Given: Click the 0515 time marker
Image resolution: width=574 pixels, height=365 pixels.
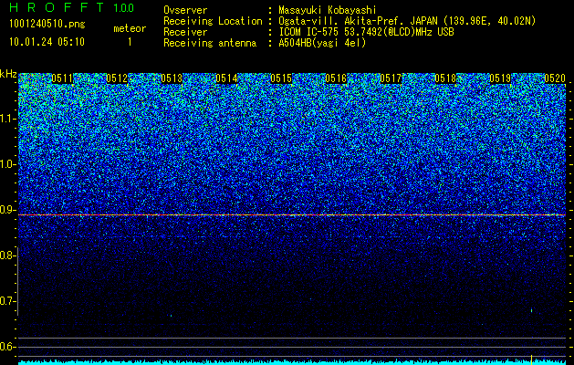Looking at the screenshot, I should (x=281, y=78).
